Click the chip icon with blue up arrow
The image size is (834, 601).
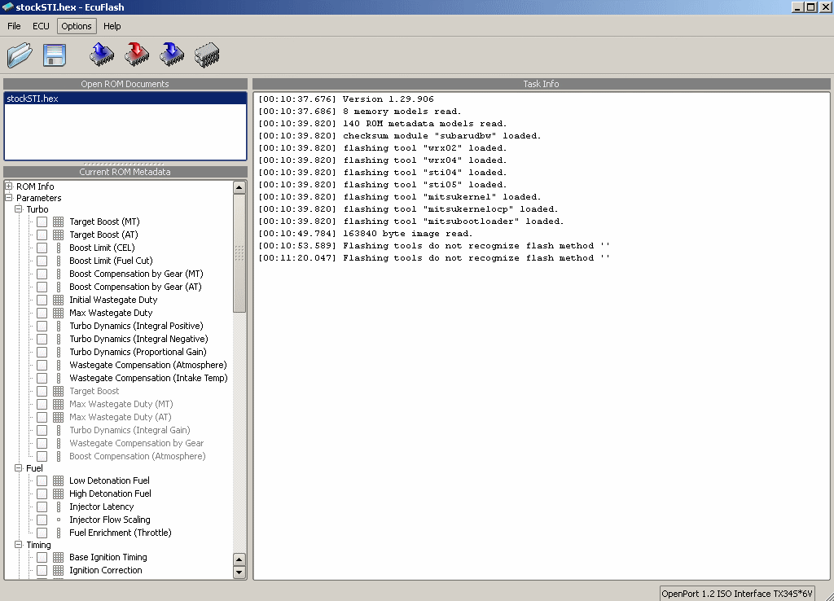102,55
